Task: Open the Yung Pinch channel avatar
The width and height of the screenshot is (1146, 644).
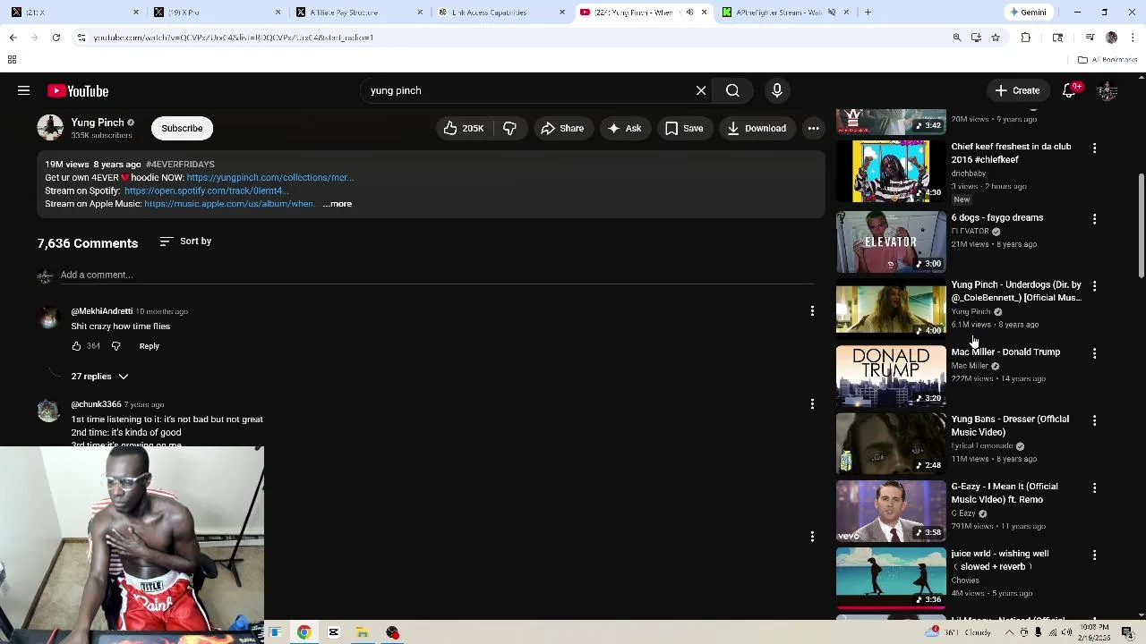Action: [50, 128]
